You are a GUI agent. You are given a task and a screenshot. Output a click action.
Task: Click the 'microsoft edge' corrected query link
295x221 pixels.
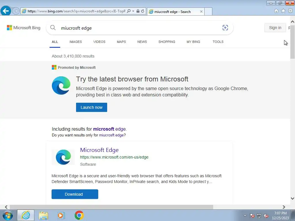click(109, 129)
